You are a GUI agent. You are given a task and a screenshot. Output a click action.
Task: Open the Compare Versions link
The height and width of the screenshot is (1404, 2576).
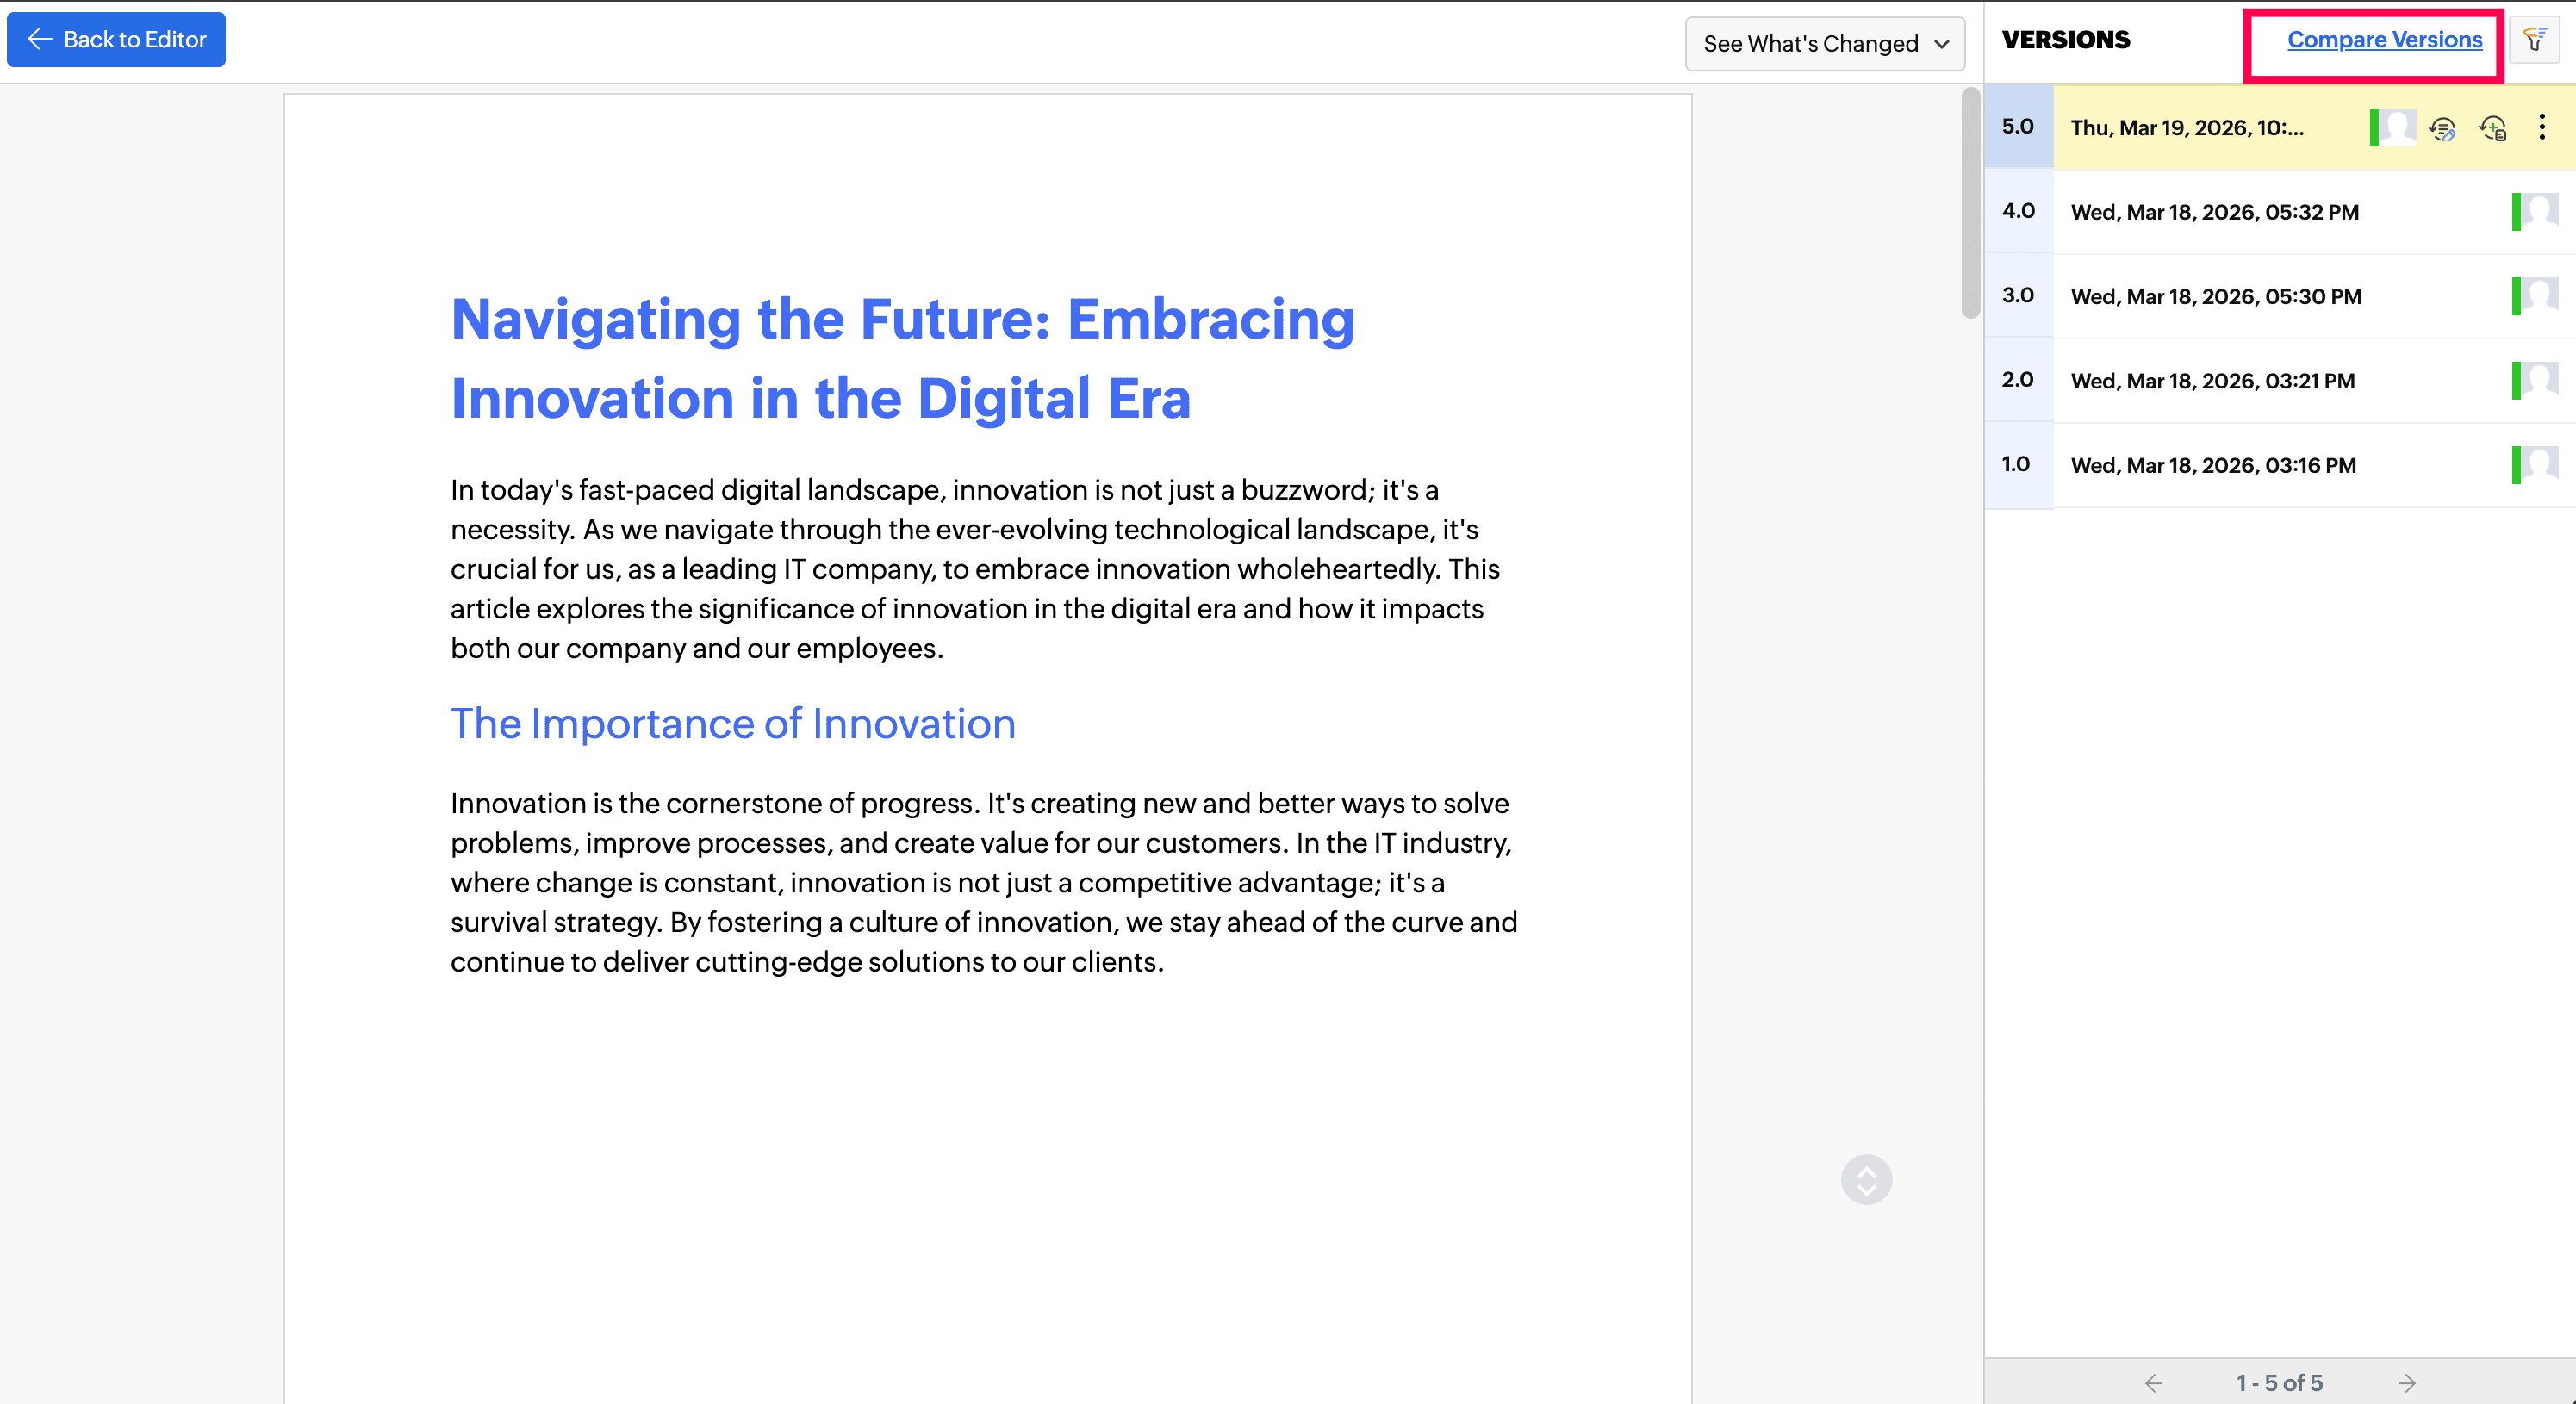2384,40
